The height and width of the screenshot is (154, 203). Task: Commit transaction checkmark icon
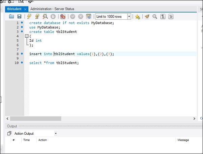tap(72, 17)
